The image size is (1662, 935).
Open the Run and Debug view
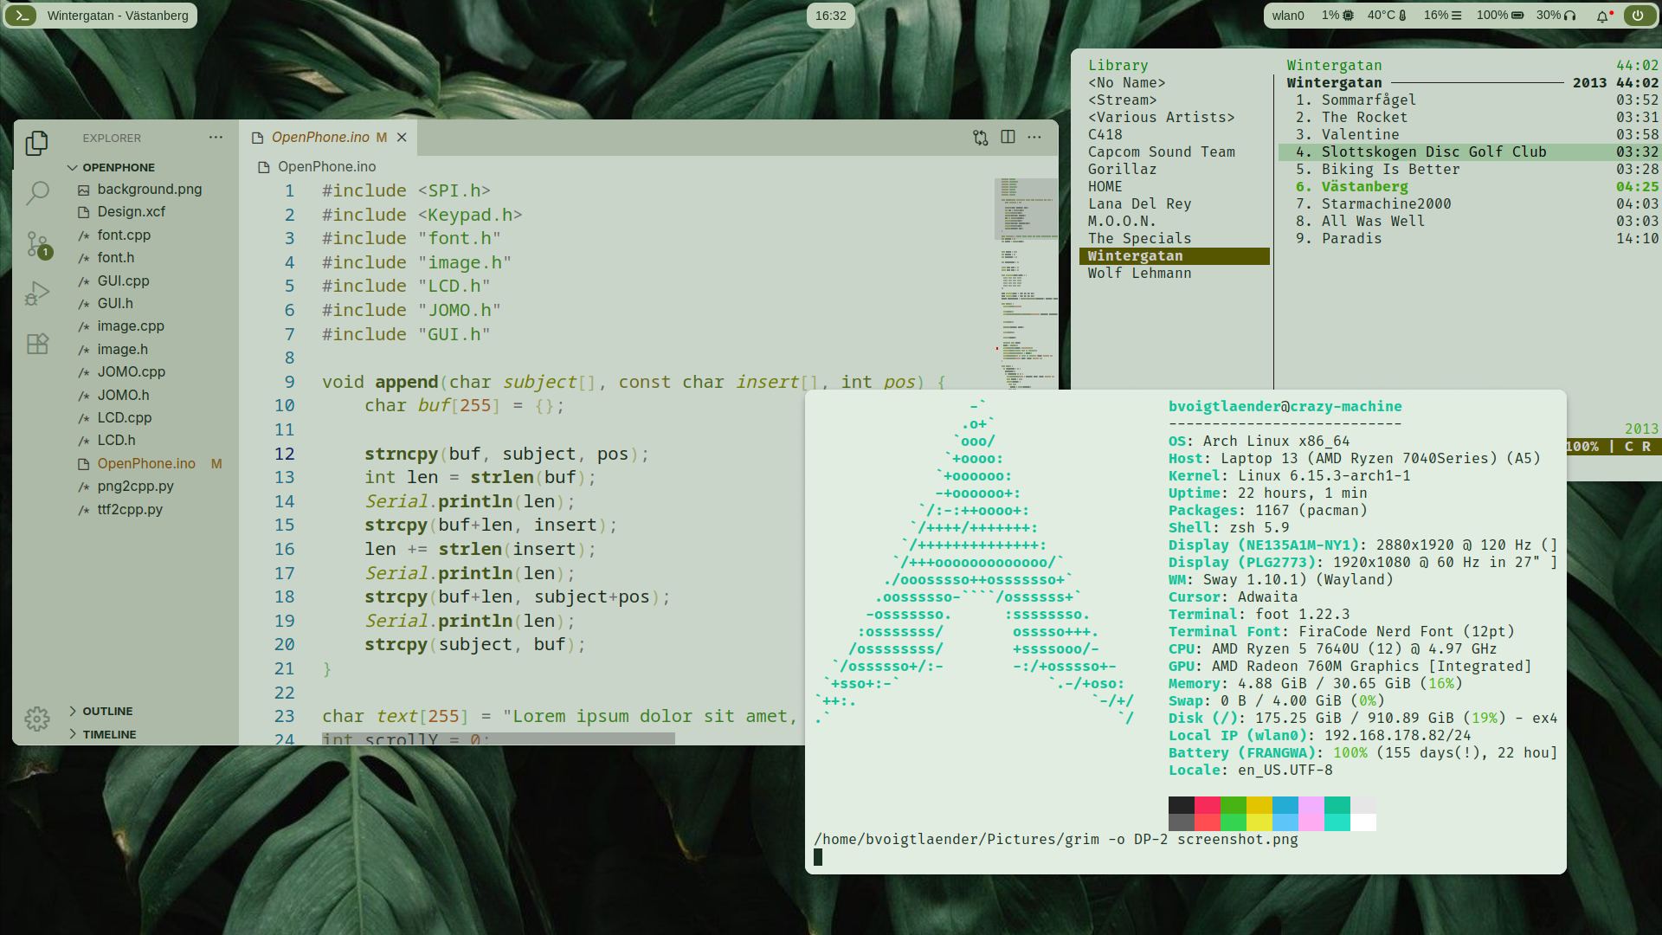click(x=36, y=294)
